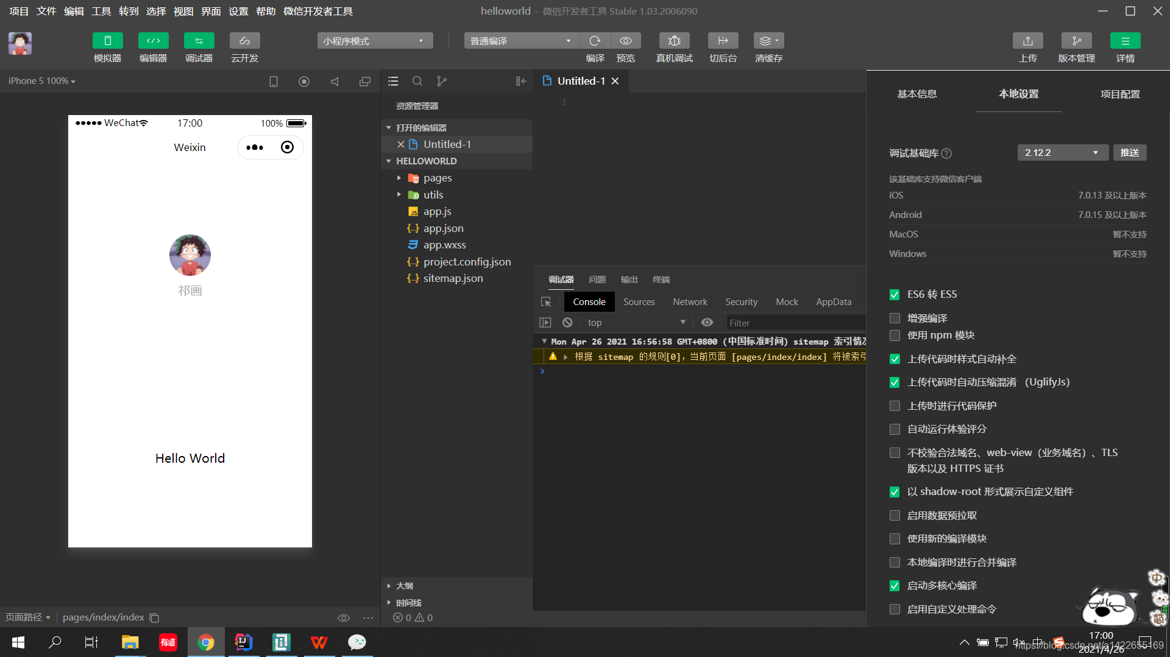Viewport: 1170px width, 657px height.
Task: Open the 页面路径 page path selector
Action: [x=28, y=617]
